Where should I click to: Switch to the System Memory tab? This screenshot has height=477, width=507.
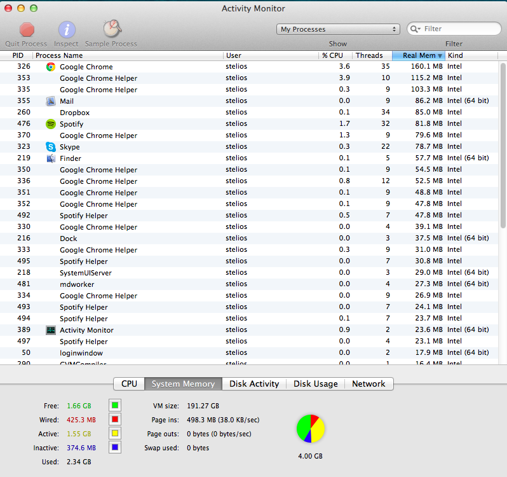coord(184,384)
